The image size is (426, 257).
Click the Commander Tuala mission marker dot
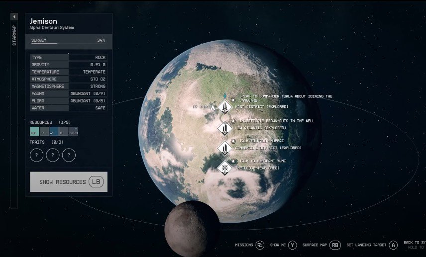coord(233,100)
